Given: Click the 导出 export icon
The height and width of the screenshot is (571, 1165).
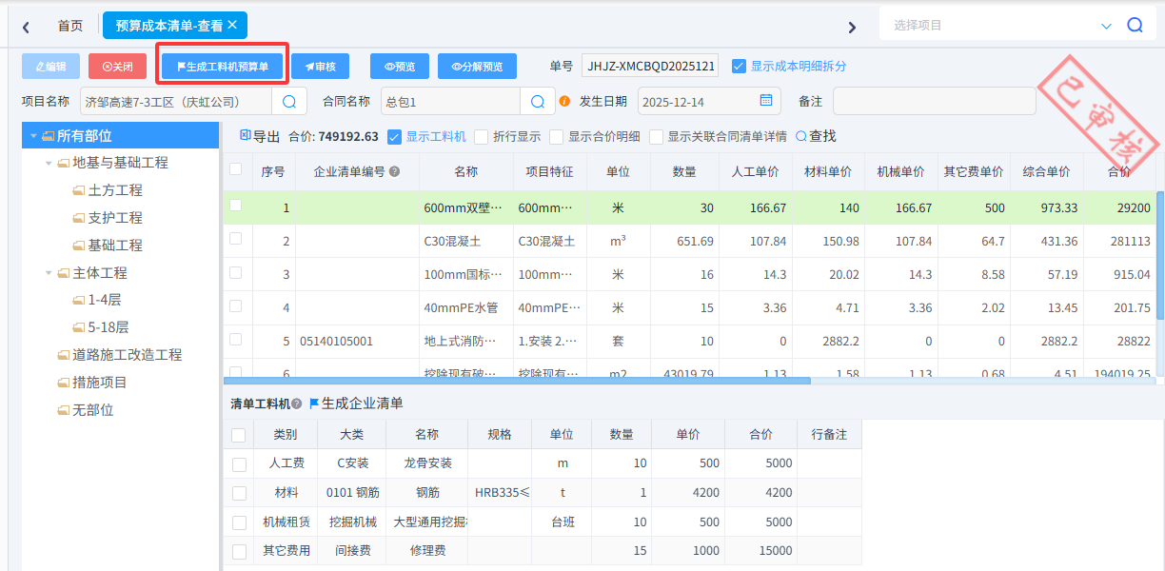Looking at the screenshot, I should 246,133.
